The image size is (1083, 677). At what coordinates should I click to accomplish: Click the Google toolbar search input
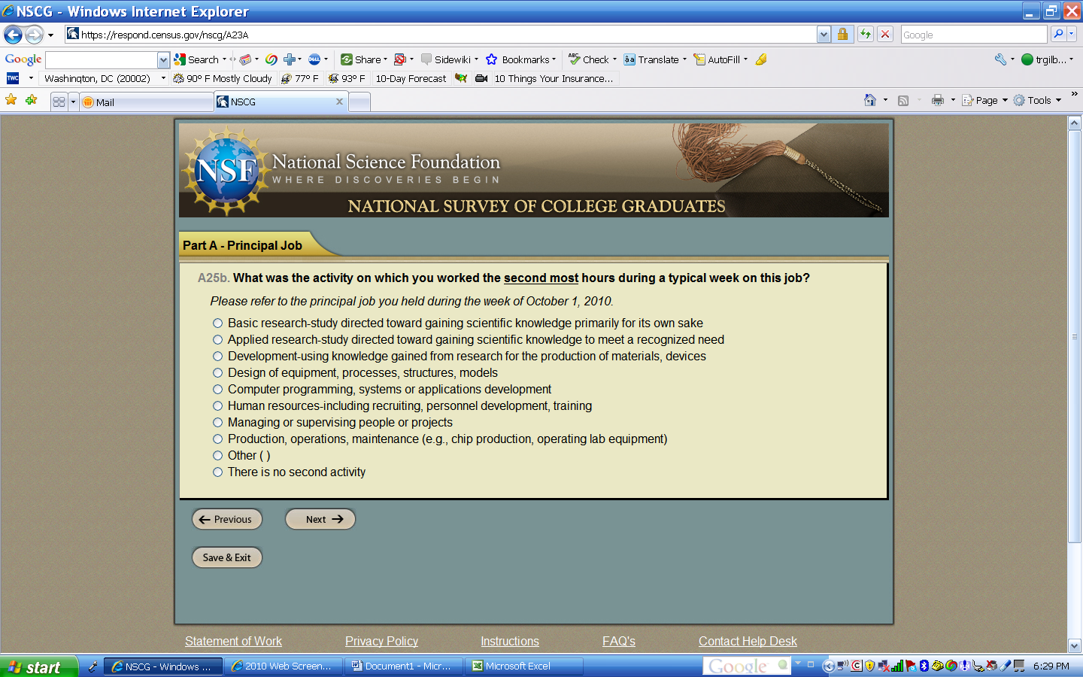coord(102,60)
